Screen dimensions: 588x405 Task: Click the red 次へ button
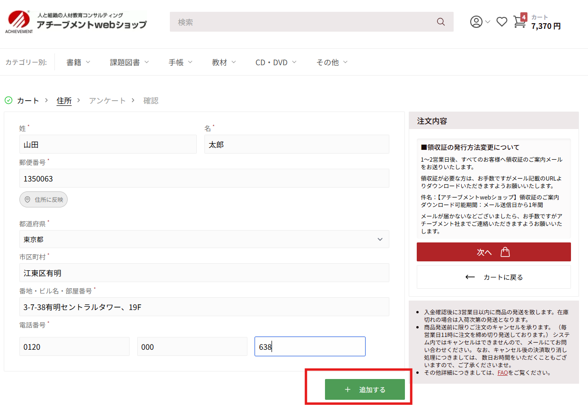coord(493,252)
